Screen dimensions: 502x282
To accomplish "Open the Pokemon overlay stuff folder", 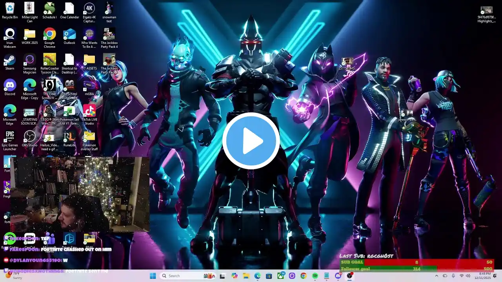I will (x=89, y=140).
